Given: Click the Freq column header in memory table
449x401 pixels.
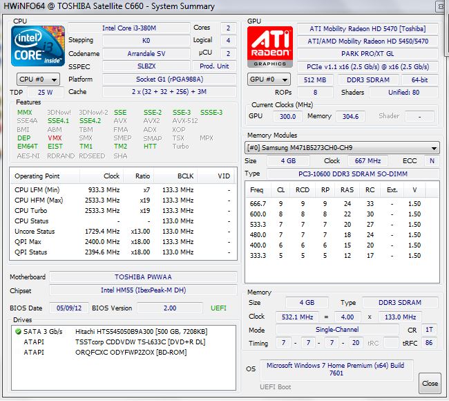Looking at the screenshot, I should (x=256, y=190).
